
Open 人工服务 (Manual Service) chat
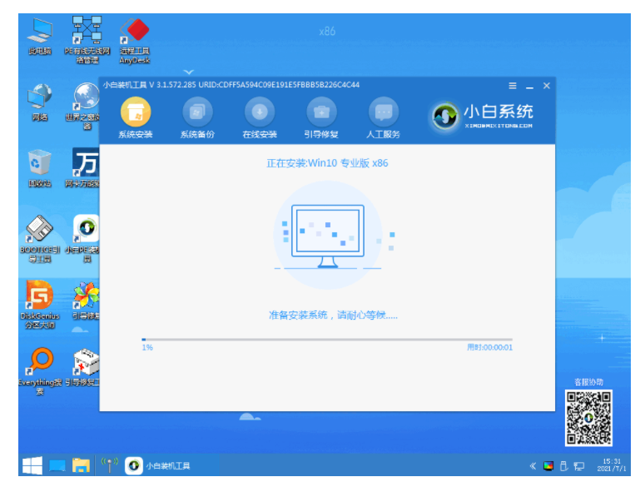383,112
